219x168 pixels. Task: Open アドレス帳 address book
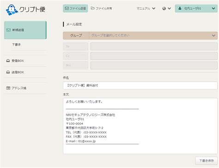point(25,88)
